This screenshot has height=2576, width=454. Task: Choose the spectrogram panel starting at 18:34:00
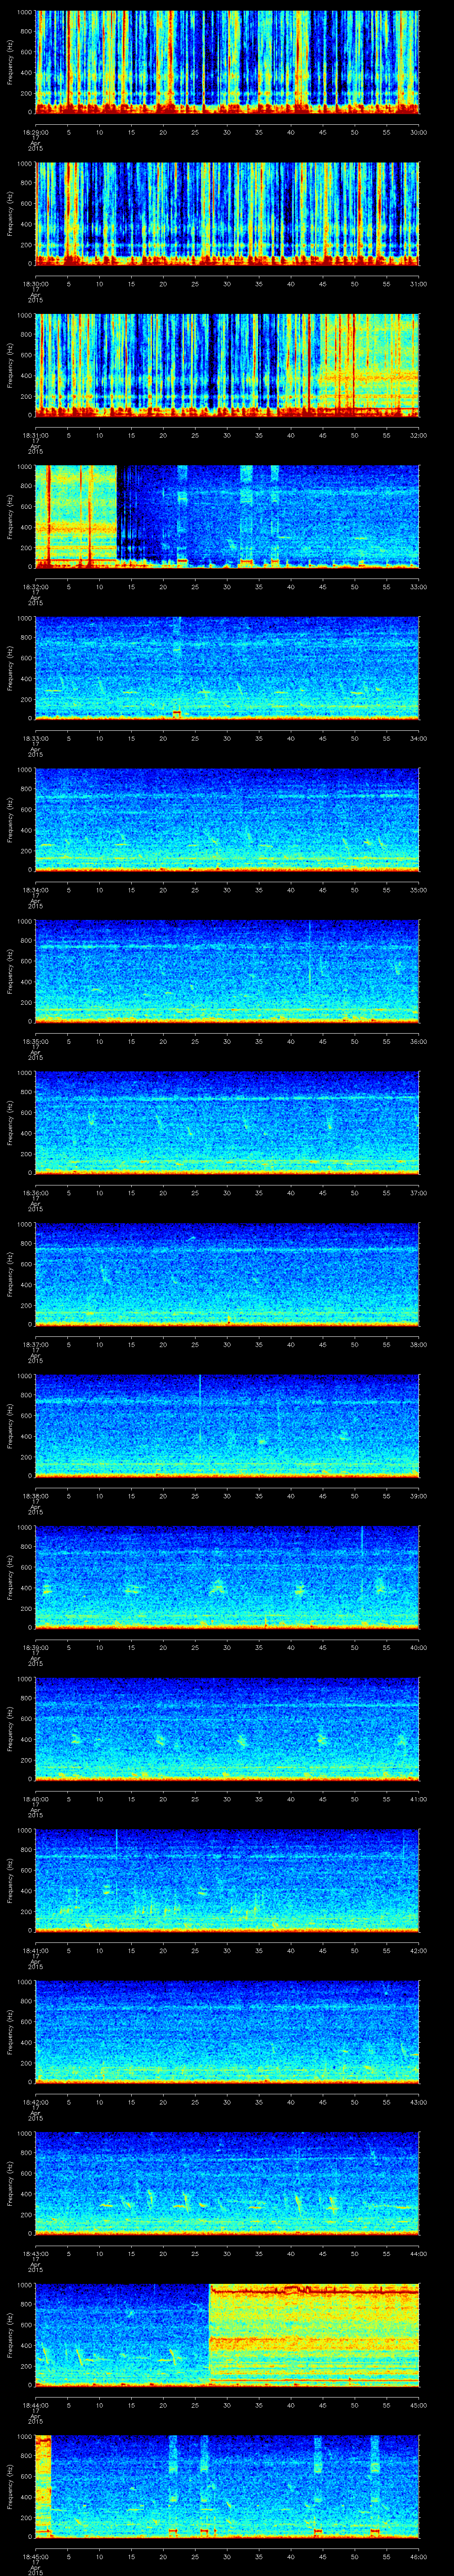pyautogui.click(x=227, y=819)
